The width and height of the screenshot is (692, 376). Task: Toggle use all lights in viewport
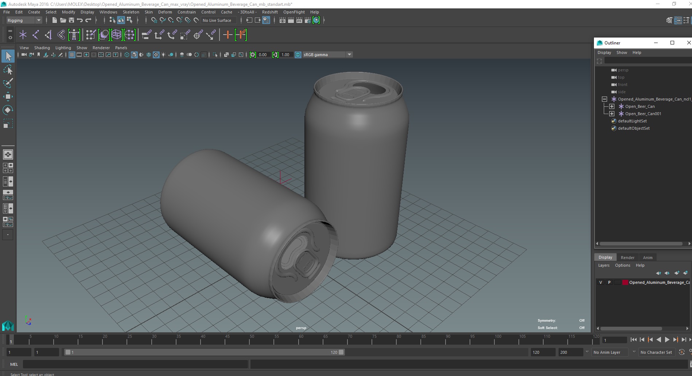click(x=163, y=55)
